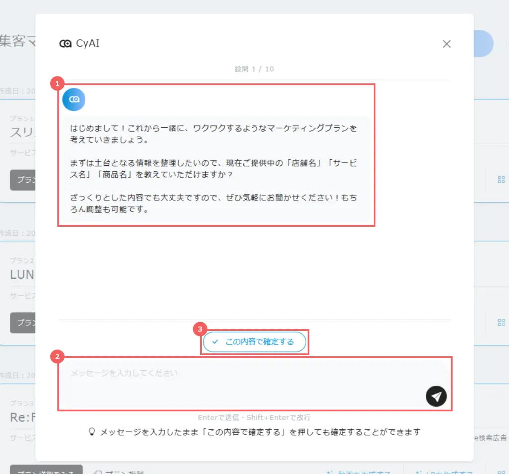Click the lightbulb hint icon
The width and height of the screenshot is (509, 474).
coord(91,432)
